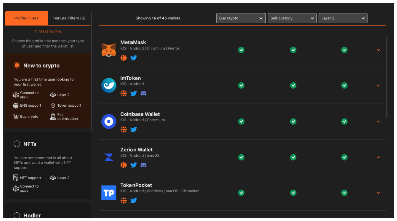Click the Zerion Wallet logo

tap(109, 157)
